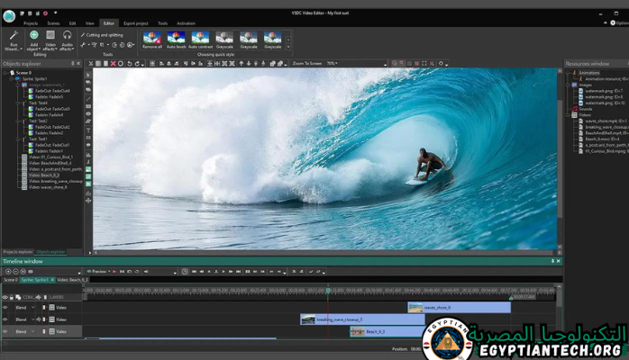
Task: Select the Chart tool in vertical toolbar
Action: coord(88,155)
